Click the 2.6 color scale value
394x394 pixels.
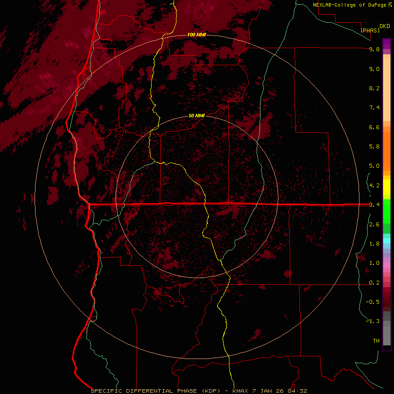[x=374, y=225]
